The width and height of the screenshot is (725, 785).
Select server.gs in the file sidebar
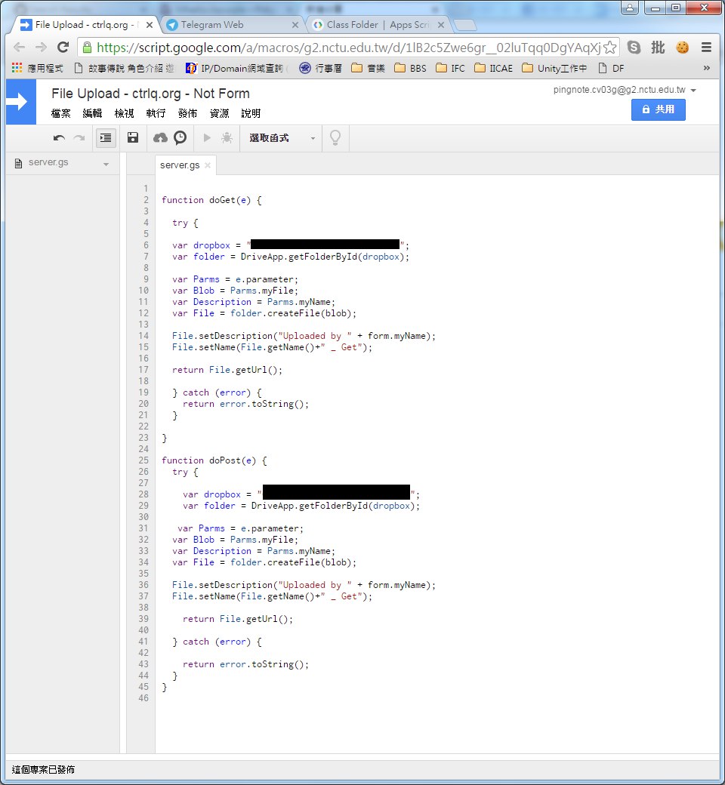coord(48,162)
